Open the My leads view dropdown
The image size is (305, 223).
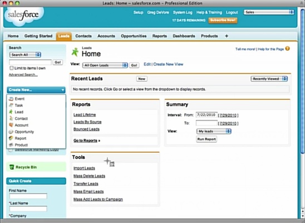[214, 131]
